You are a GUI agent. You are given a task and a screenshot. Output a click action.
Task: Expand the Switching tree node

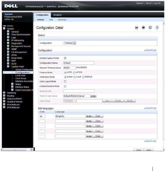[x=4, y=93]
